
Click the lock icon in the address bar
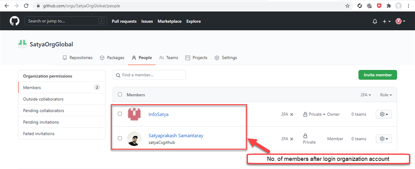[39, 6]
